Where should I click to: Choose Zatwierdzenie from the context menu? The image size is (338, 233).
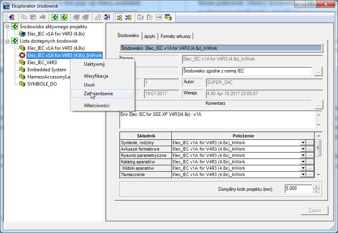pyautogui.click(x=102, y=94)
